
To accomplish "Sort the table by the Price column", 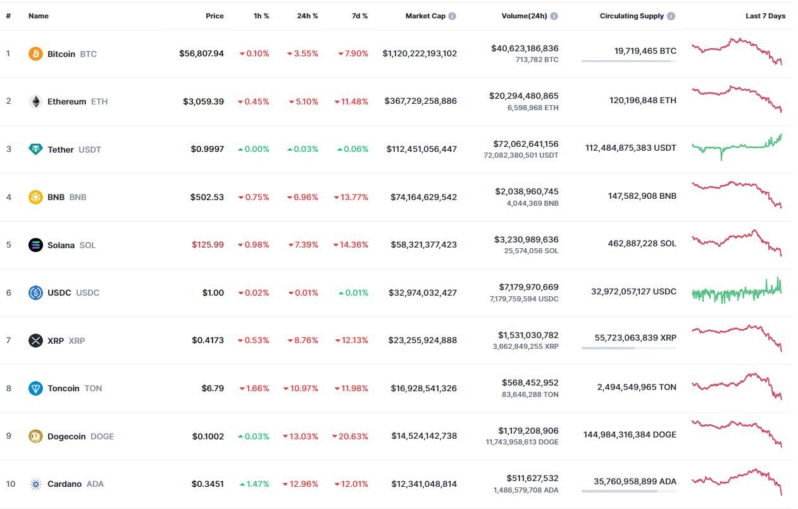I will pyautogui.click(x=215, y=16).
